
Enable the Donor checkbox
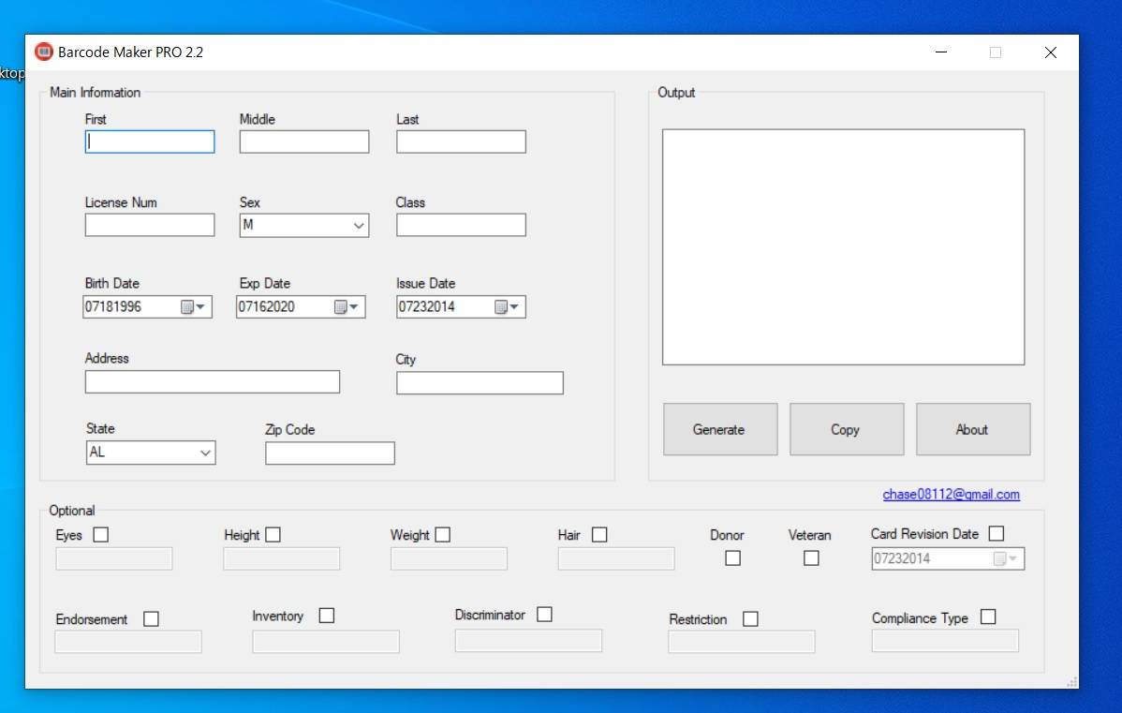tap(732, 557)
